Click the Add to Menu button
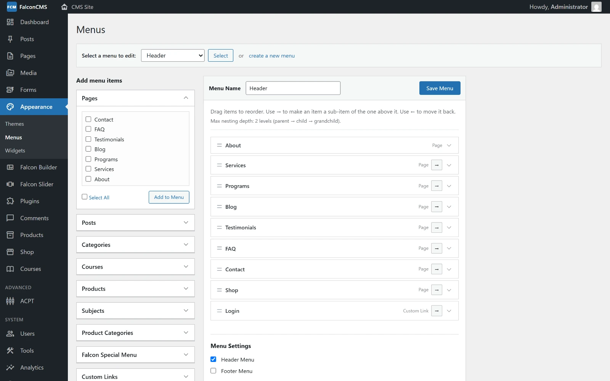This screenshot has height=381, width=610. tap(169, 197)
